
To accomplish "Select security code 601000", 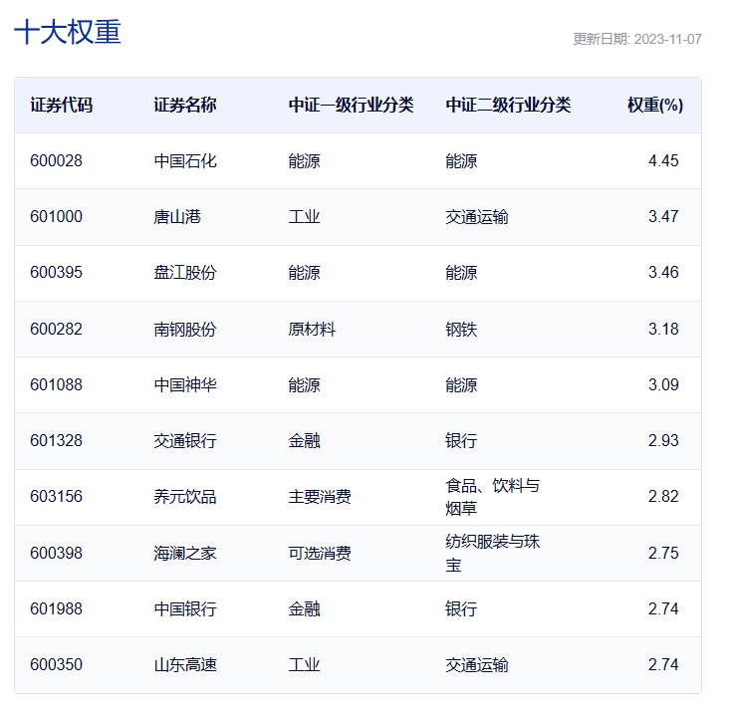I will [x=57, y=217].
